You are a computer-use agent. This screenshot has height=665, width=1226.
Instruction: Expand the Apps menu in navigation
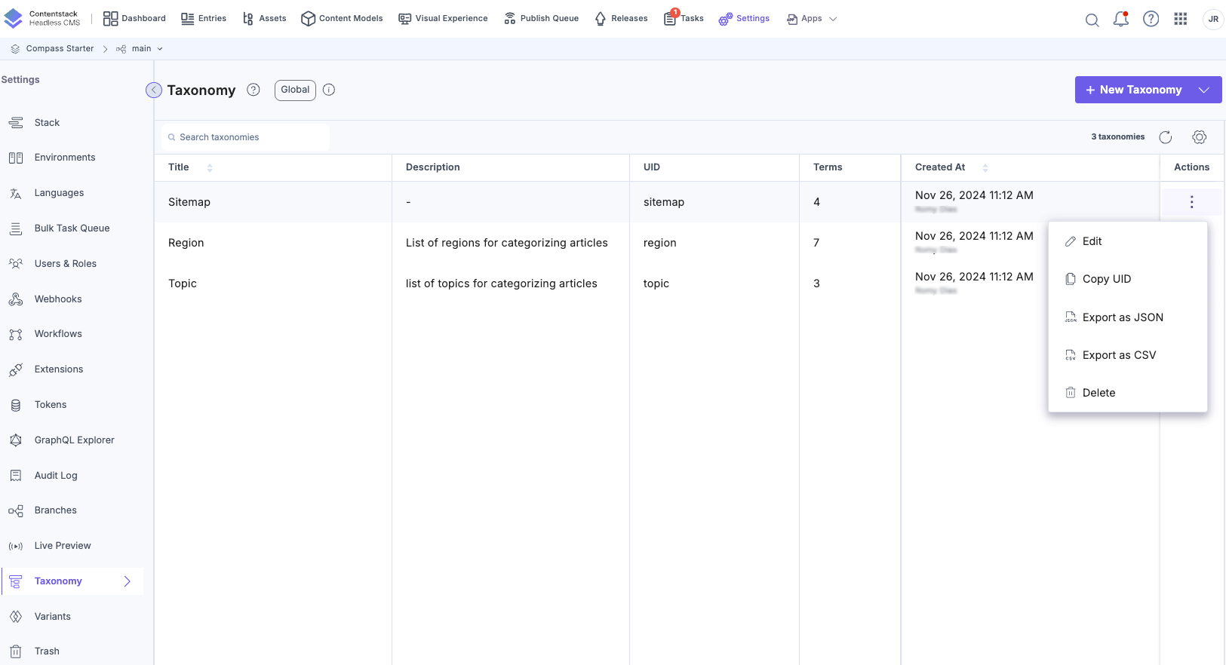812,19
